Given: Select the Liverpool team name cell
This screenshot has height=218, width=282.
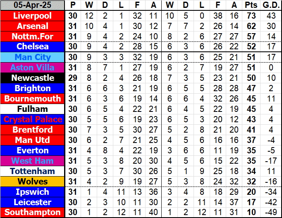Looking at the screenshot, I should [32, 16].
